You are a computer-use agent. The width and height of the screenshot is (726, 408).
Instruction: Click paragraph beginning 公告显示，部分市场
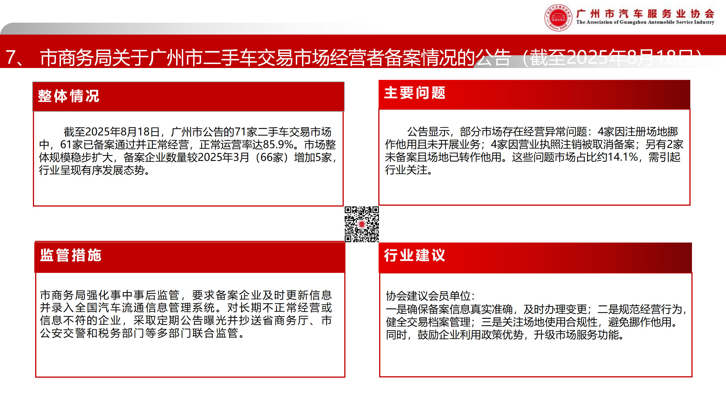(x=534, y=151)
